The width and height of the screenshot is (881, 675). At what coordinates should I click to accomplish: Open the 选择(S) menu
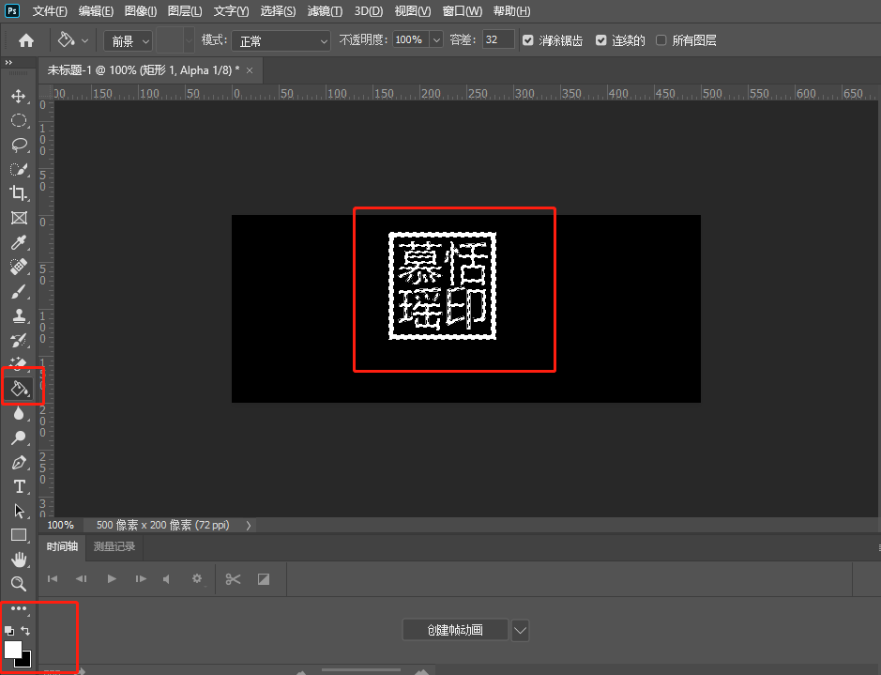(278, 11)
